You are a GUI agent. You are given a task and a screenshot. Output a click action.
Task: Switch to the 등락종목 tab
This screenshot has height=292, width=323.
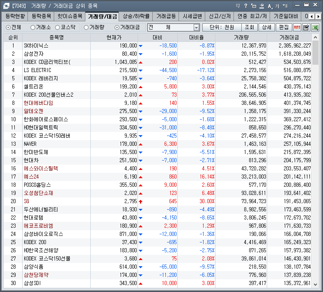coord(41,16)
